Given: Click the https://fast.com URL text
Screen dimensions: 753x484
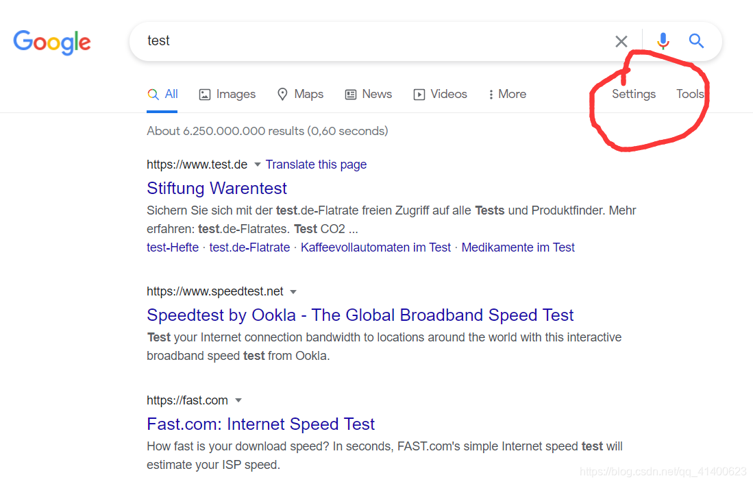Looking at the screenshot, I should (187, 400).
